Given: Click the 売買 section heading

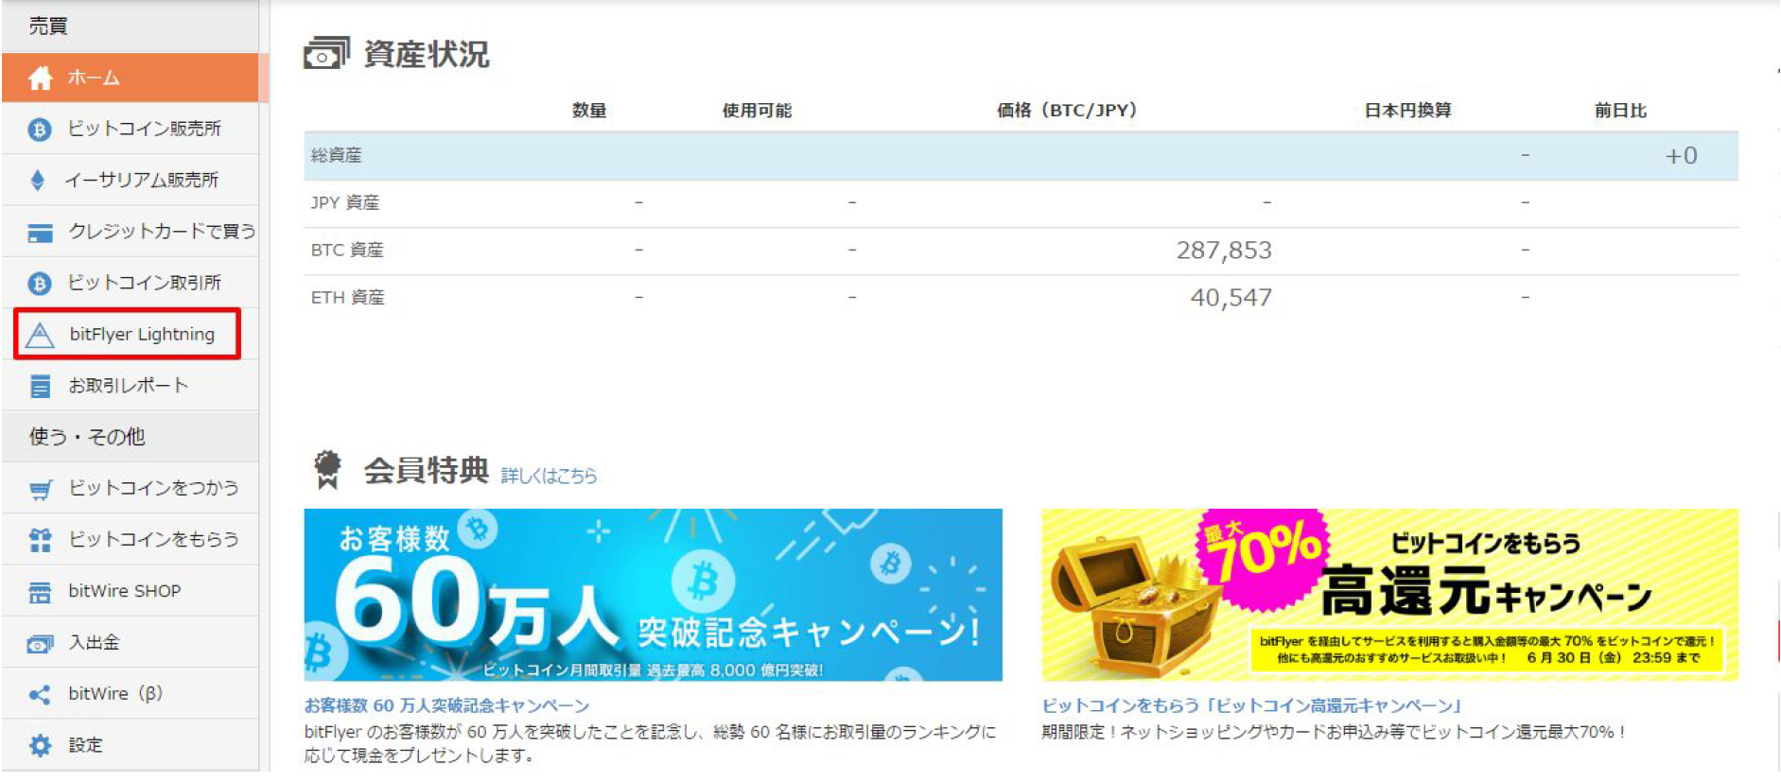Looking at the screenshot, I should (x=47, y=26).
